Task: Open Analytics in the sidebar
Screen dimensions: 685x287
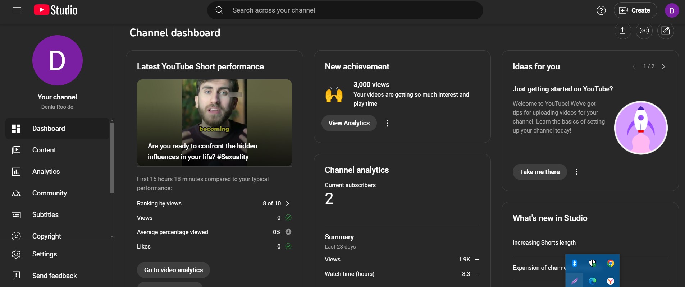Action: click(46, 172)
